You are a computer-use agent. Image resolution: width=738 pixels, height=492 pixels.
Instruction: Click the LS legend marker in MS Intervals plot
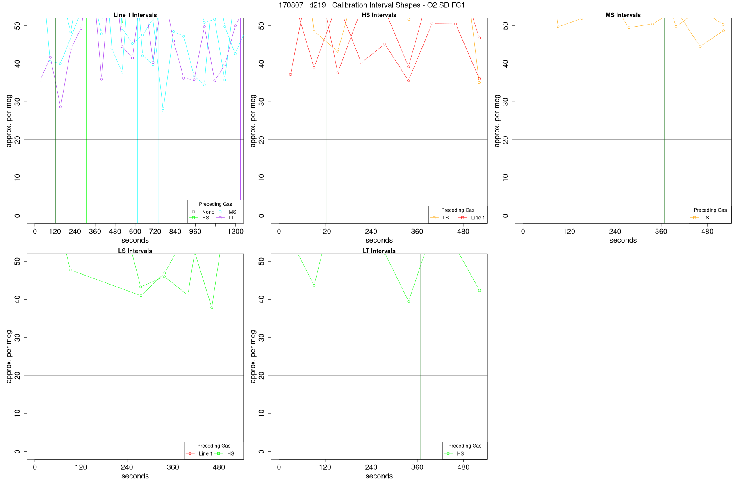[x=695, y=218]
